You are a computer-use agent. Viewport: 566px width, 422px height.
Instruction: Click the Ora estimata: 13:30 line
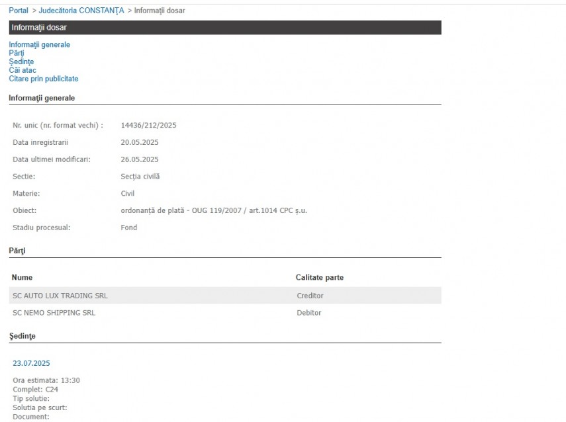pyautogui.click(x=46, y=380)
